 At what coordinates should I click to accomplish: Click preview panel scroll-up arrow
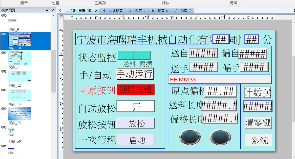click(x=53, y=16)
